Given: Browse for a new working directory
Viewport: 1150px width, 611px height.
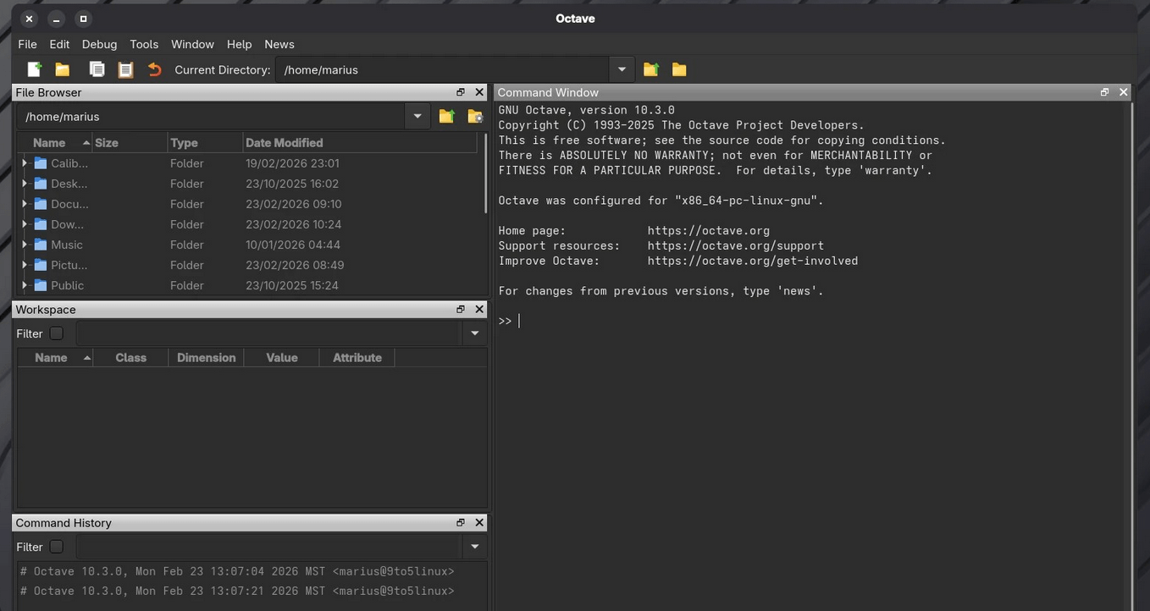Looking at the screenshot, I should (678, 69).
